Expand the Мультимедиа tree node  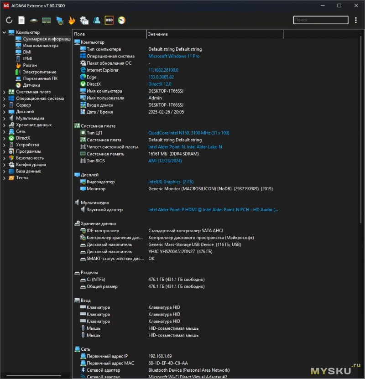pyautogui.click(x=4, y=118)
